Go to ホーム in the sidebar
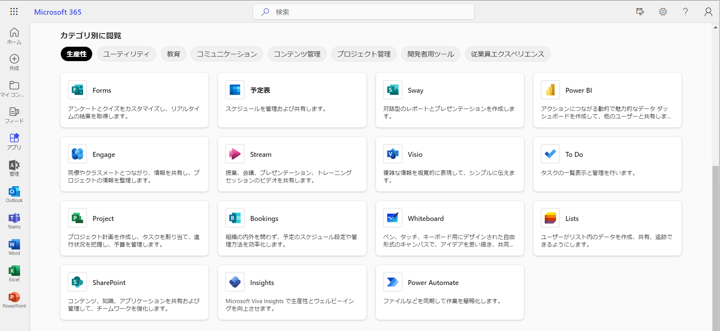The height and width of the screenshot is (331, 720). pyautogui.click(x=14, y=36)
